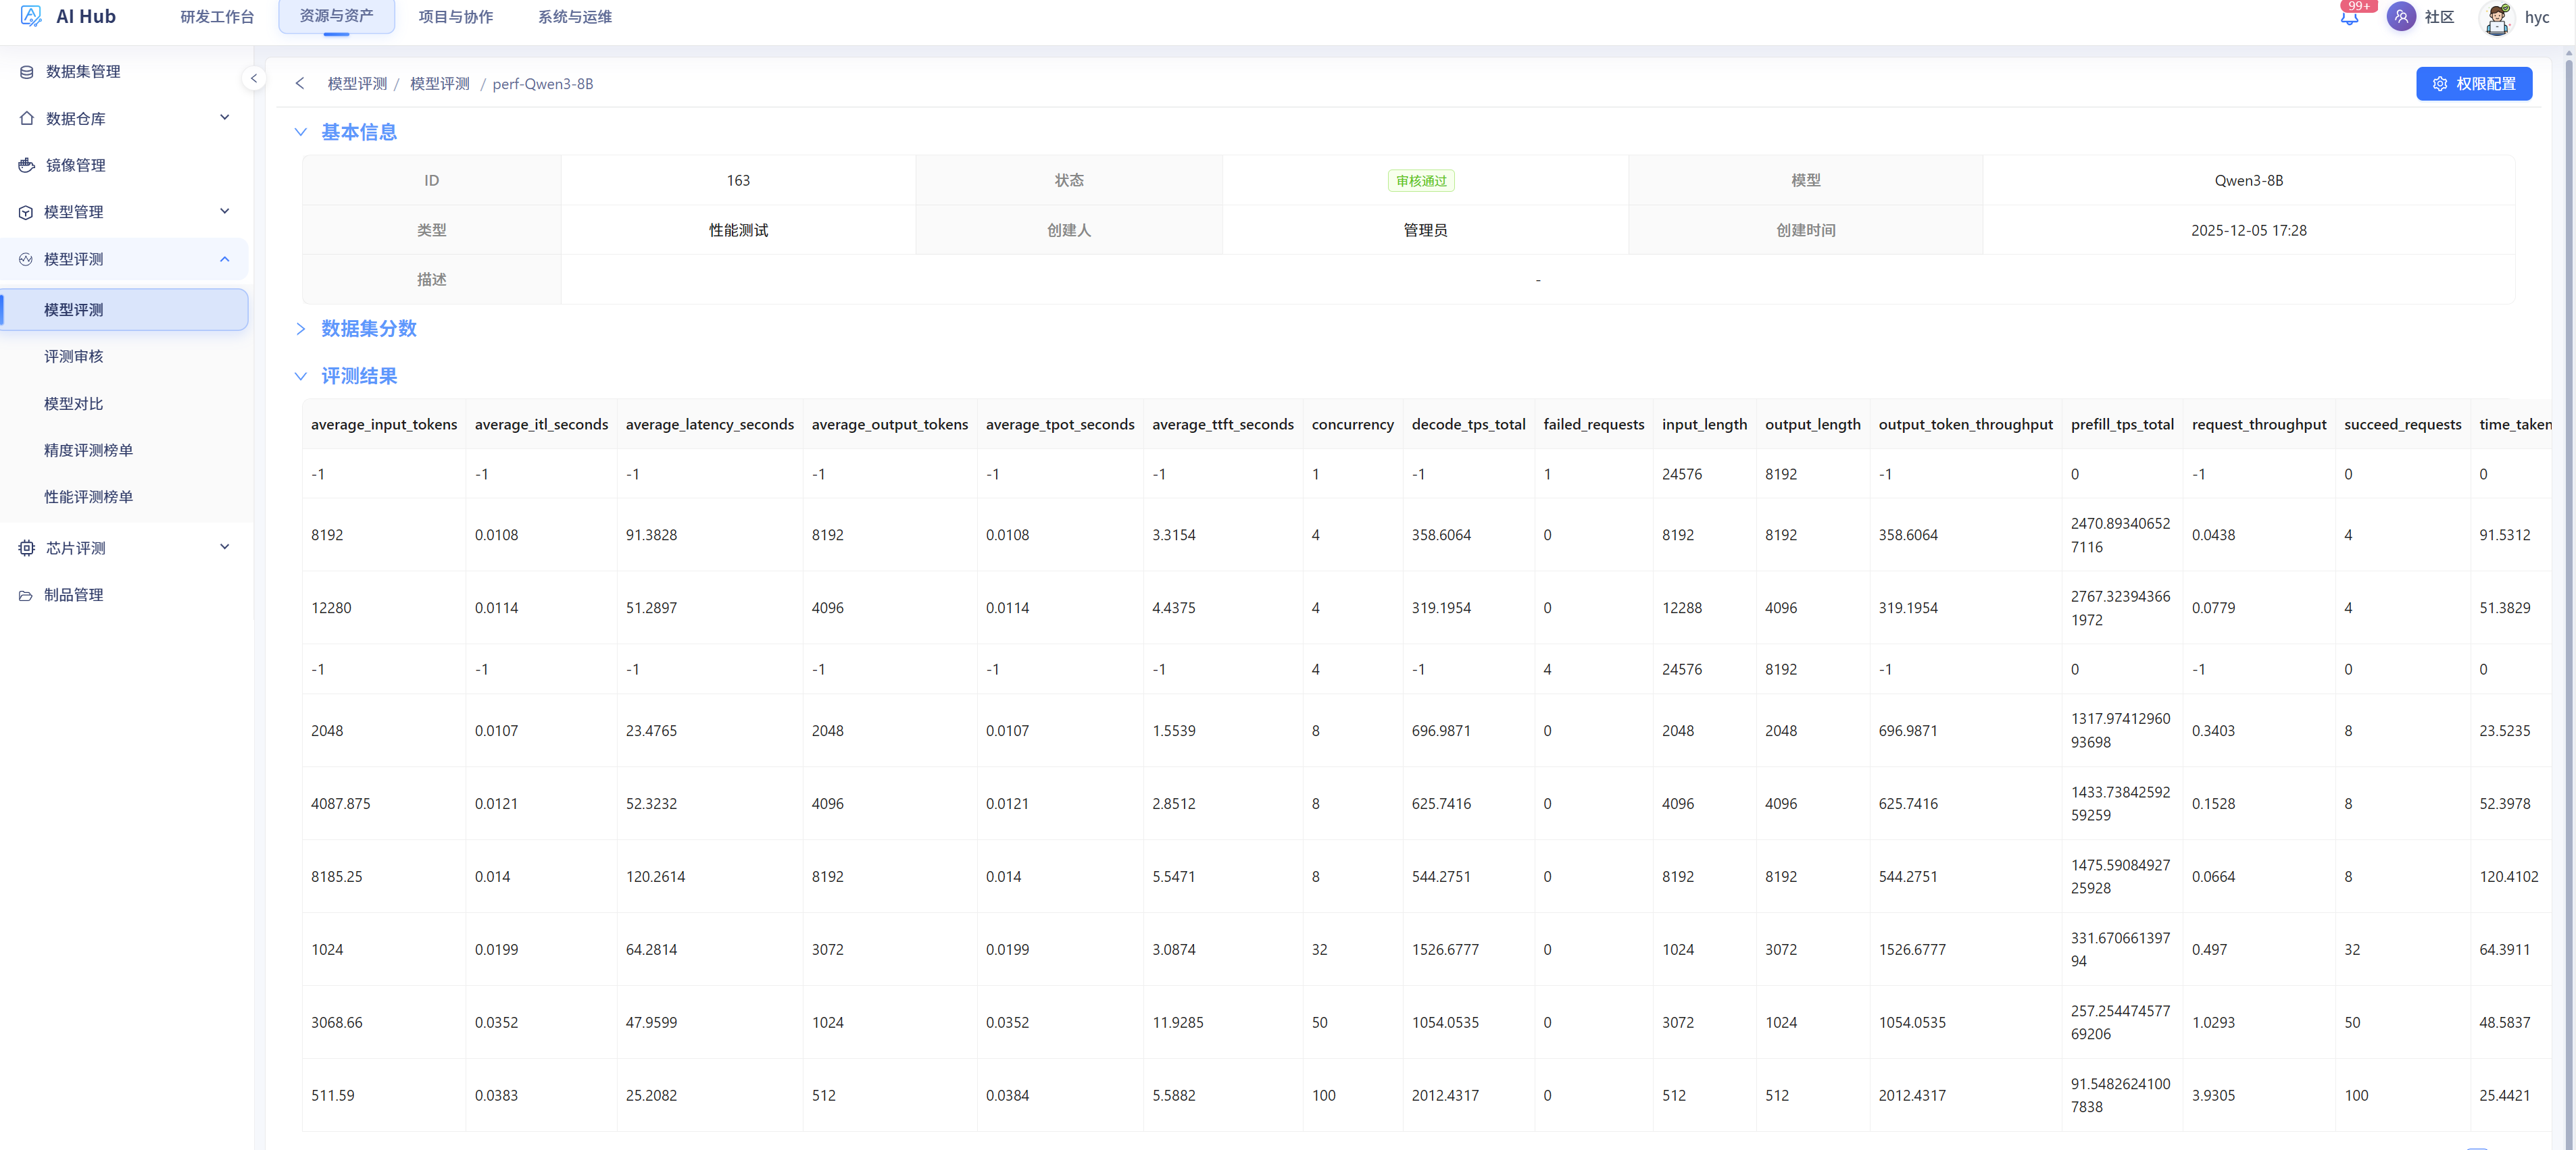This screenshot has width=2576, height=1150.
Task: Open 性能评测榜单 in the sidebar
Action: click(x=88, y=496)
